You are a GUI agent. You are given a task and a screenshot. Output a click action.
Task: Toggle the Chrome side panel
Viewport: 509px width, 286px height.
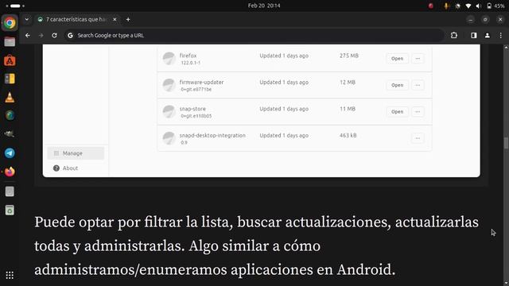tap(474, 35)
